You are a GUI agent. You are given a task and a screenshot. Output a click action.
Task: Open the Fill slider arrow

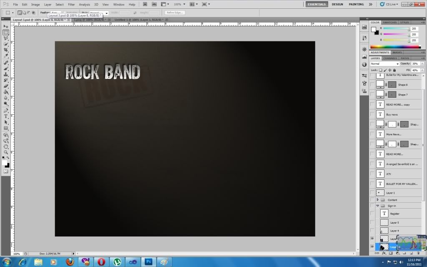coord(422,70)
